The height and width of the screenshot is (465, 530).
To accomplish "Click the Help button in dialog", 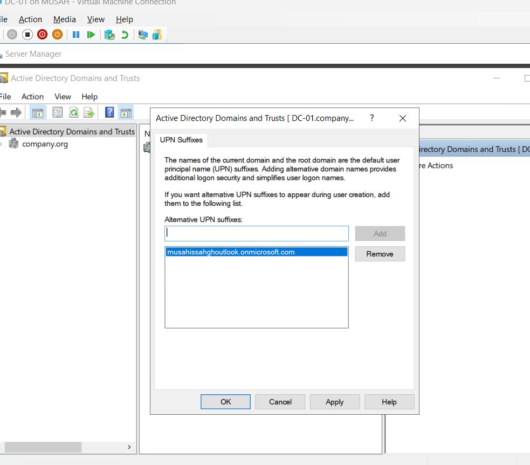I will (389, 402).
